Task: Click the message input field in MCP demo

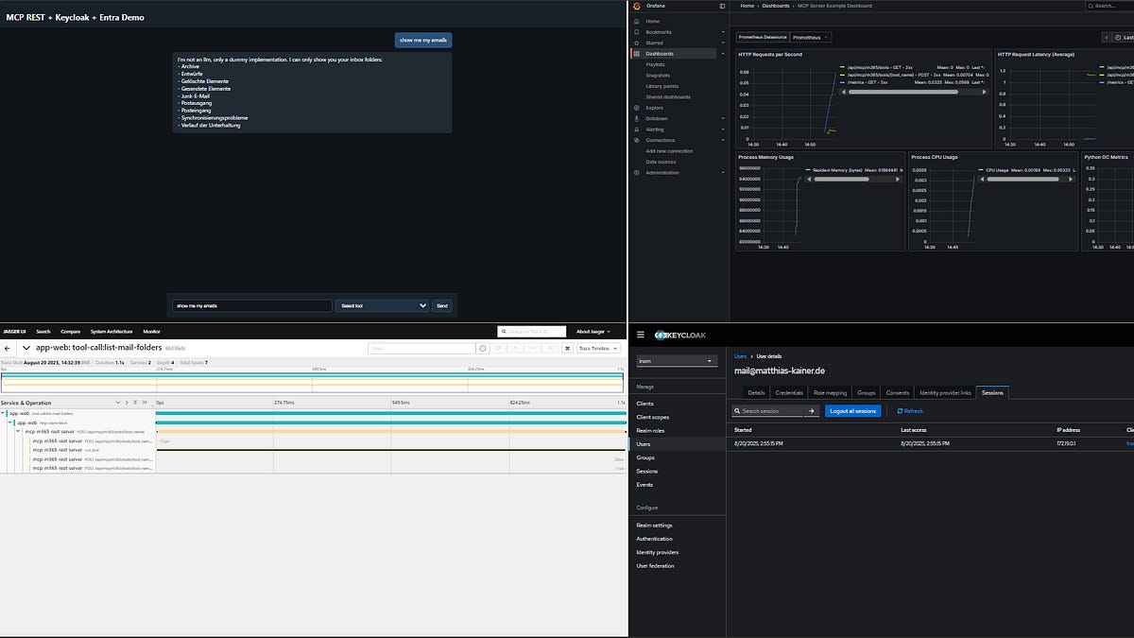Action: pos(252,305)
